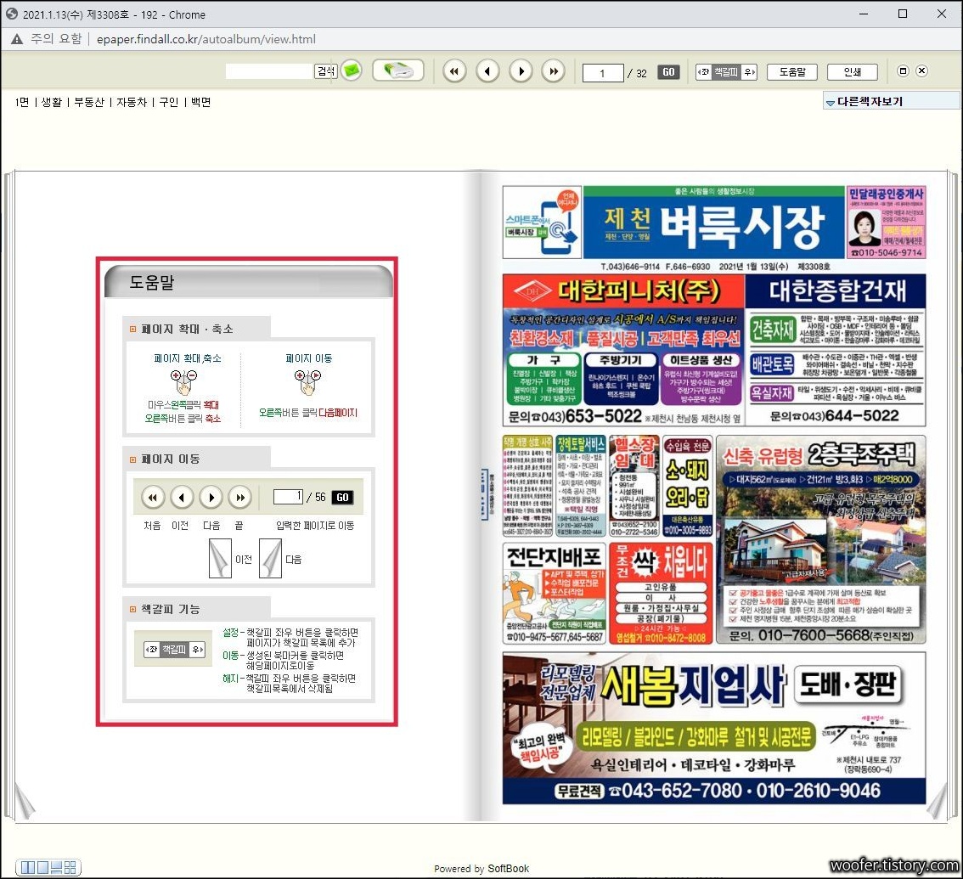Click the green device icon in the toolbar

click(398, 70)
